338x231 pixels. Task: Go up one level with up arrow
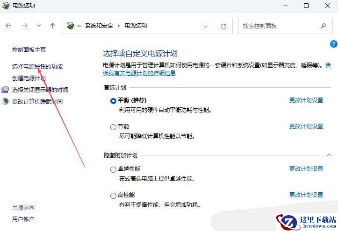[x=53, y=26]
